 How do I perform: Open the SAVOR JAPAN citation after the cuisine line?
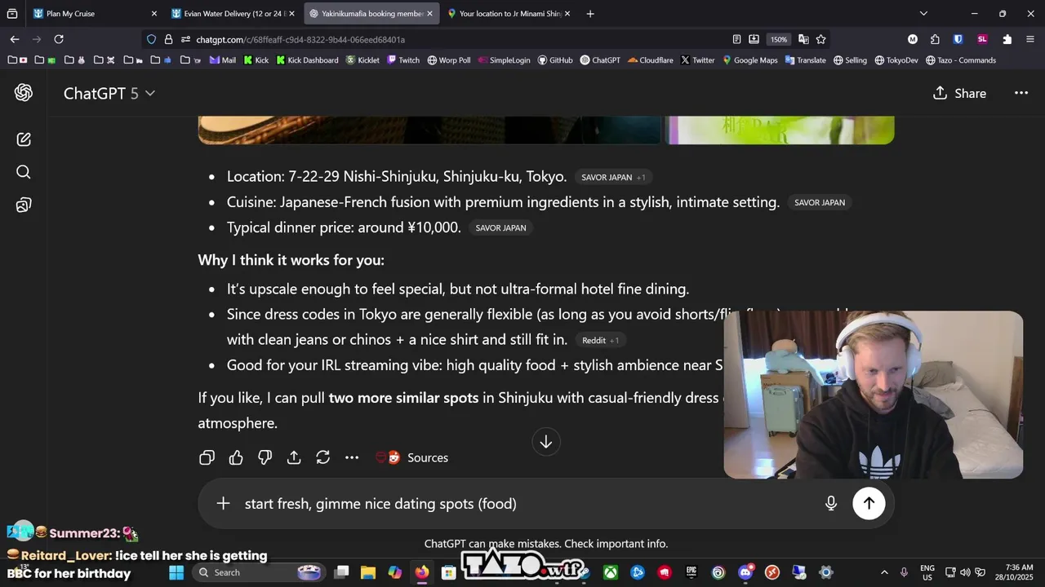(x=820, y=202)
